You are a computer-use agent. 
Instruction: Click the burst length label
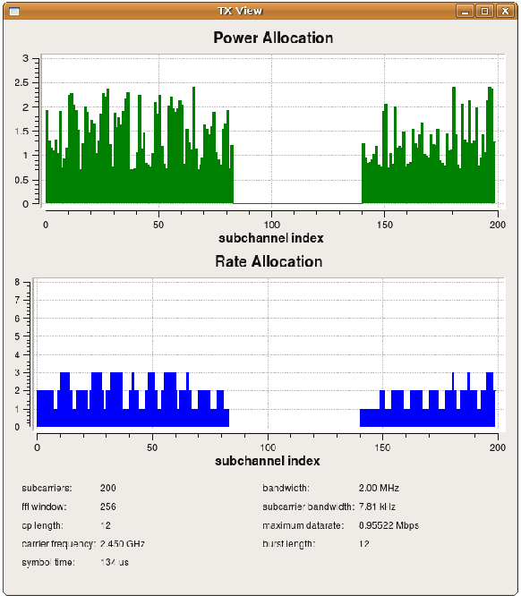[x=288, y=544]
